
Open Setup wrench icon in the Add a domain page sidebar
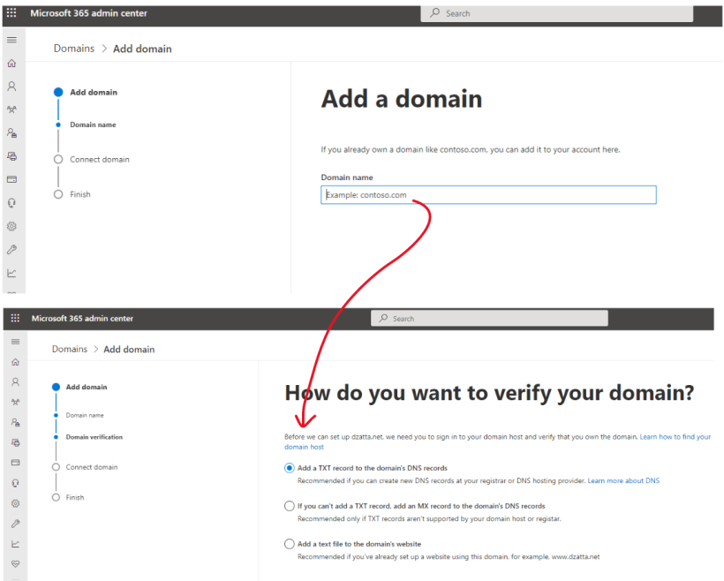(x=11, y=250)
